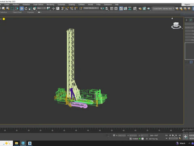
Task: Toggle Keyboard Shortcut Override icon
Action: click(x=58, y=9)
